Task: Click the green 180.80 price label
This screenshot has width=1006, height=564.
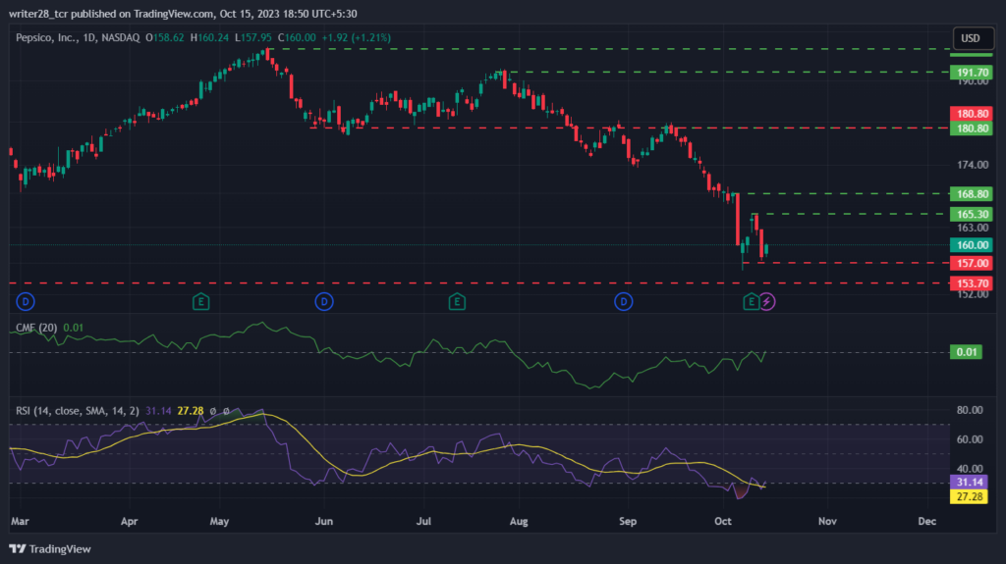Action: pyautogui.click(x=972, y=128)
